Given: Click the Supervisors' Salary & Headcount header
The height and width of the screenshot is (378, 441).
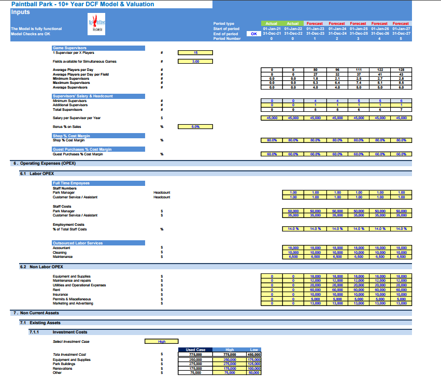Looking at the screenshot, I should click(x=98, y=96).
